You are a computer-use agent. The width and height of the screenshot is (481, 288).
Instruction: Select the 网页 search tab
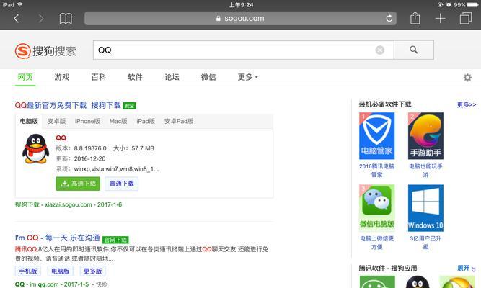point(25,77)
